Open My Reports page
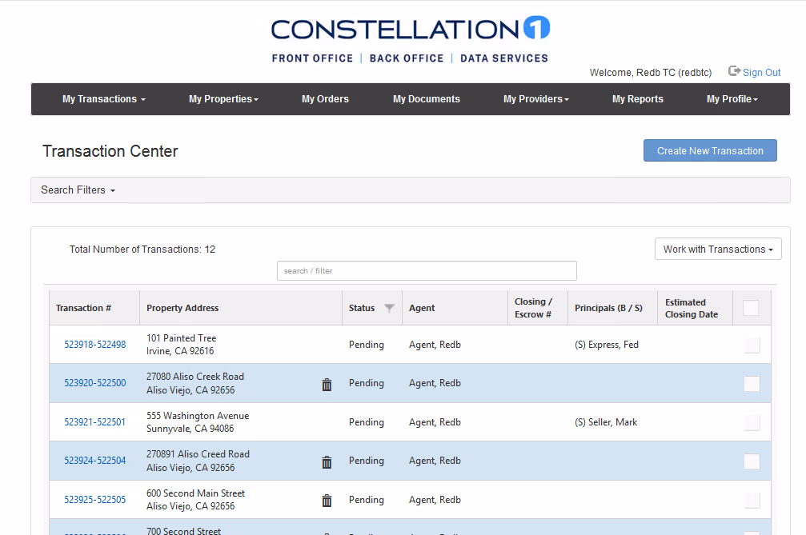This screenshot has width=806, height=535. (638, 99)
